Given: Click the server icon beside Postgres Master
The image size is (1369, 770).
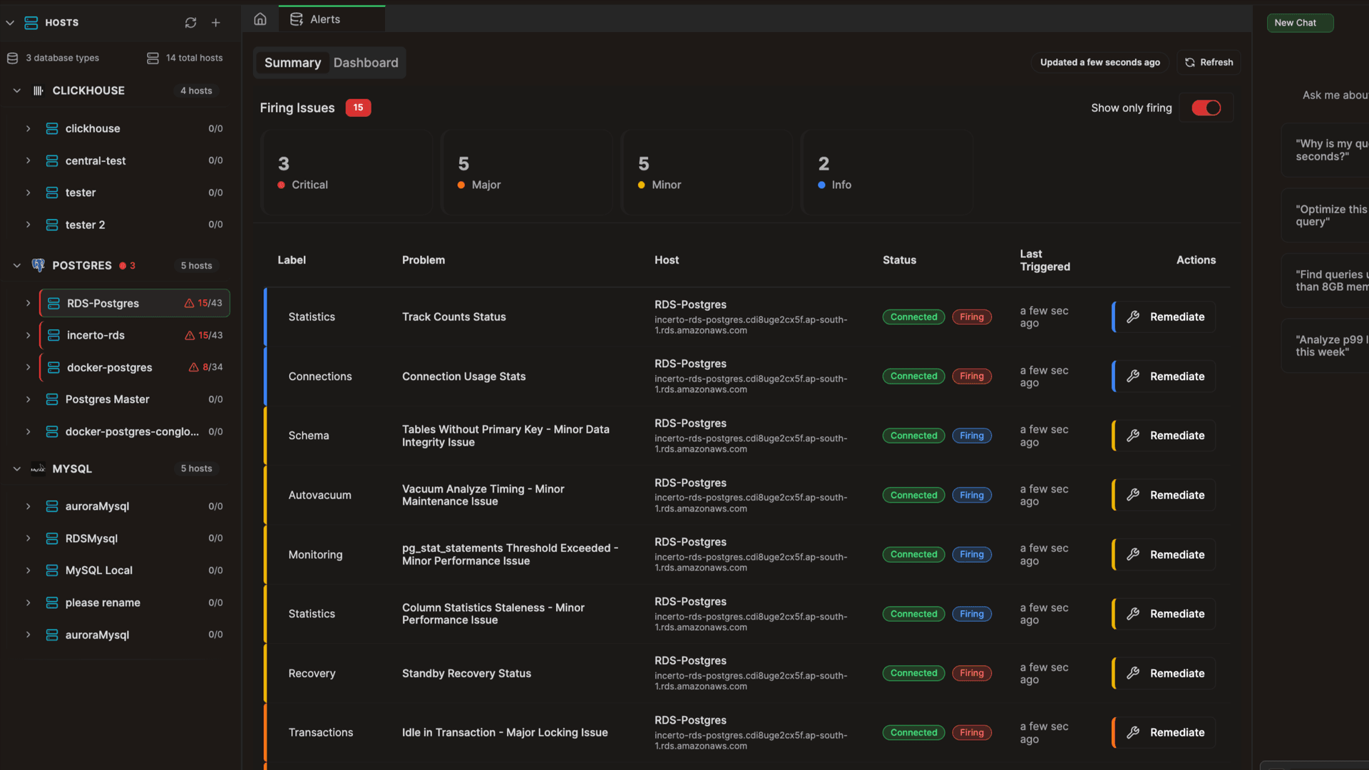Looking at the screenshot, I should coord(52,399).
